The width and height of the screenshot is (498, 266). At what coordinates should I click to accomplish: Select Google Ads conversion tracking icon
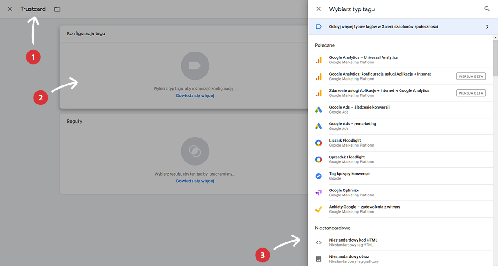319,109
